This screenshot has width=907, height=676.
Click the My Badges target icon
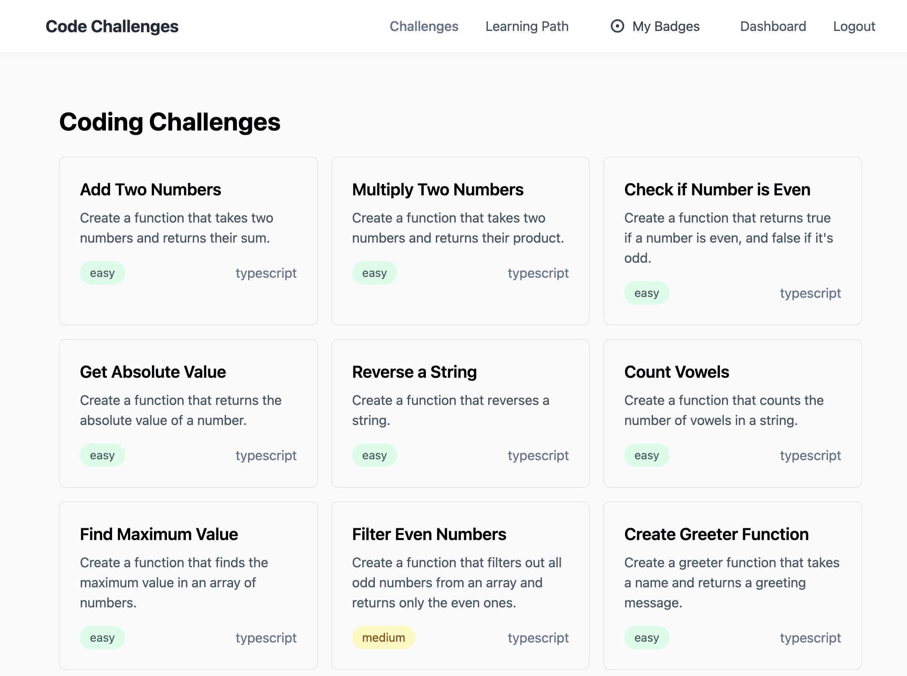617,26
